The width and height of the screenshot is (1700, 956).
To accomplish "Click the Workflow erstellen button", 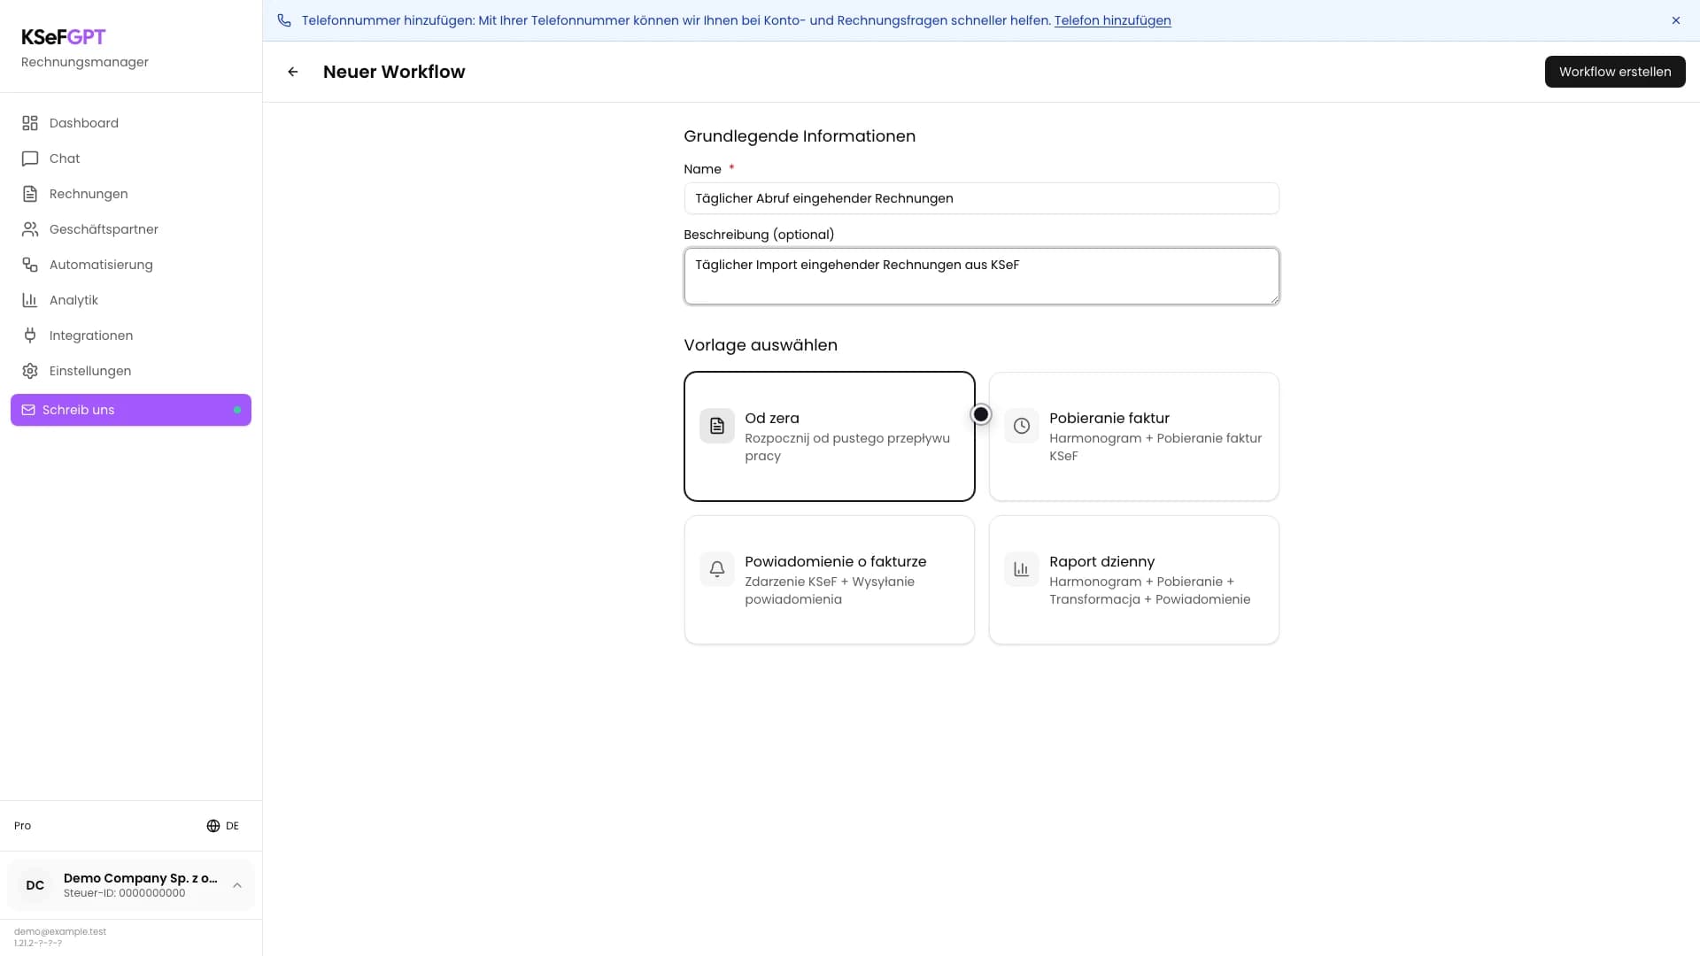I will [x=1615, y=72].
